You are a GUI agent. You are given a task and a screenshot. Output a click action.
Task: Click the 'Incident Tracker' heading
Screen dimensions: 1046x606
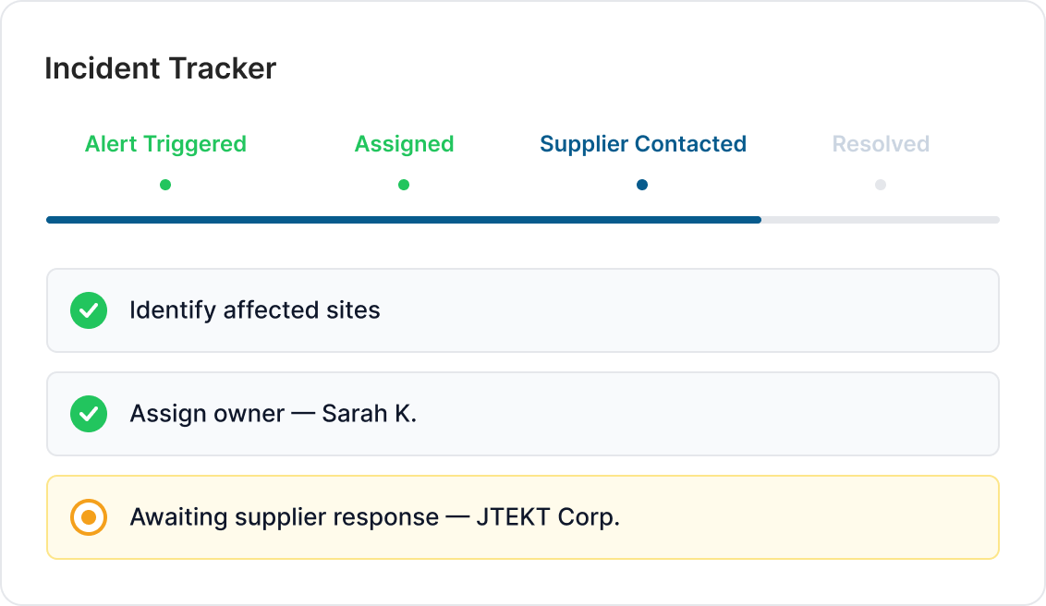pyautogui.click(x=159, y=68)
